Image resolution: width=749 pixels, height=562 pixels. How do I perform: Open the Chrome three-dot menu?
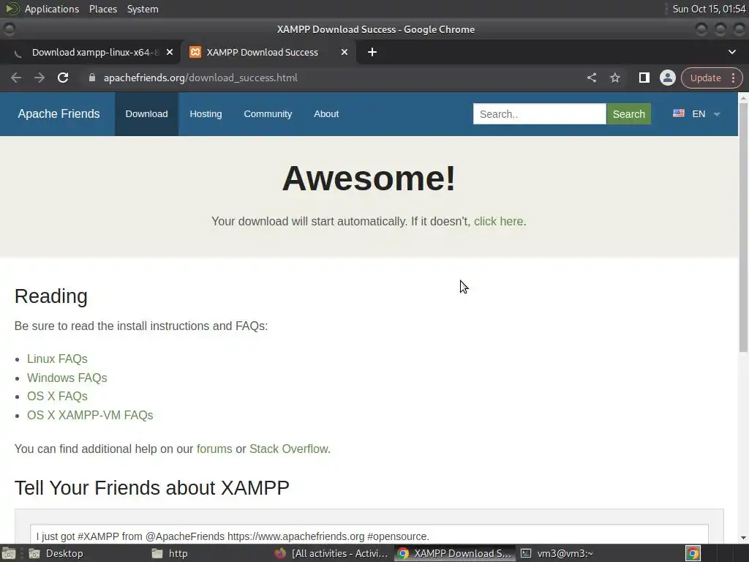click(x=733, y=78)
